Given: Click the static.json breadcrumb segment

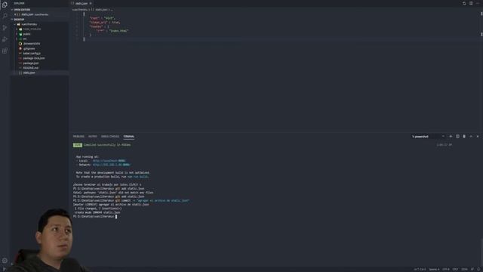Looking at the screenshot, I should (100, 10).
